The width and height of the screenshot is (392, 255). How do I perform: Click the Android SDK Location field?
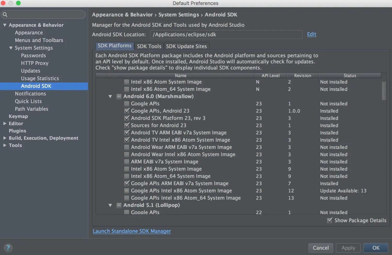coord(226,34)
